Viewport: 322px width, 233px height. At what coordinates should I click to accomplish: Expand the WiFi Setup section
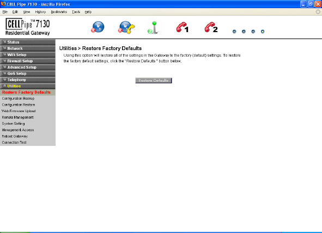click(28, 55)
